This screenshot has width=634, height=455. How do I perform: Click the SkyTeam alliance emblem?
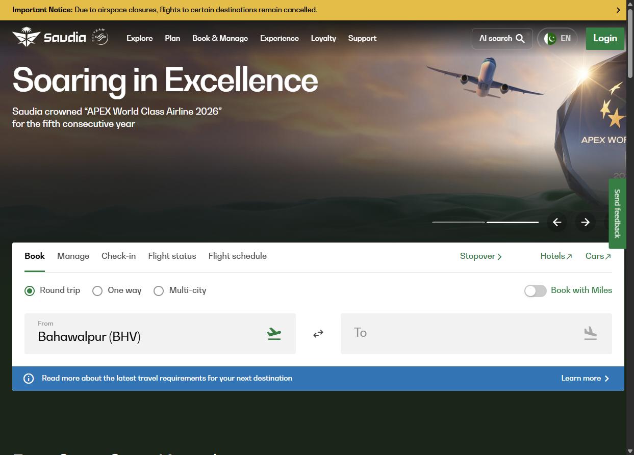100,37
